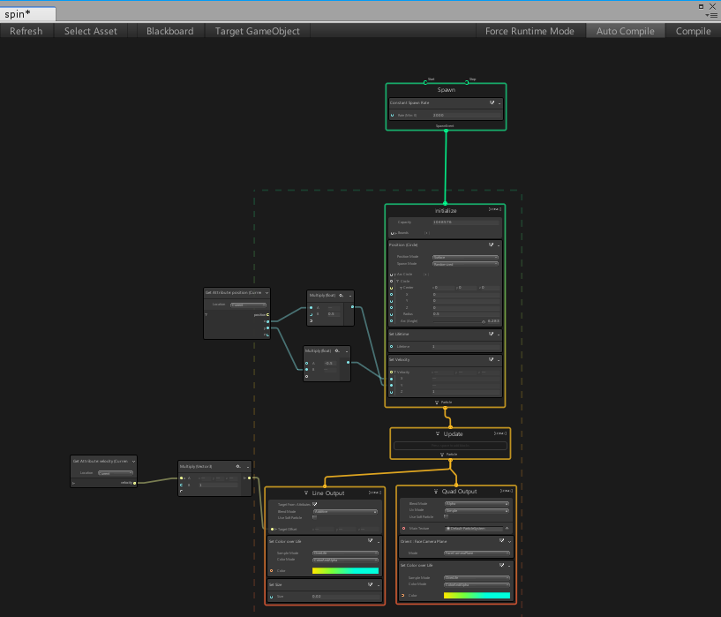
Task: Click the Compile button
Action: [693, 30]
